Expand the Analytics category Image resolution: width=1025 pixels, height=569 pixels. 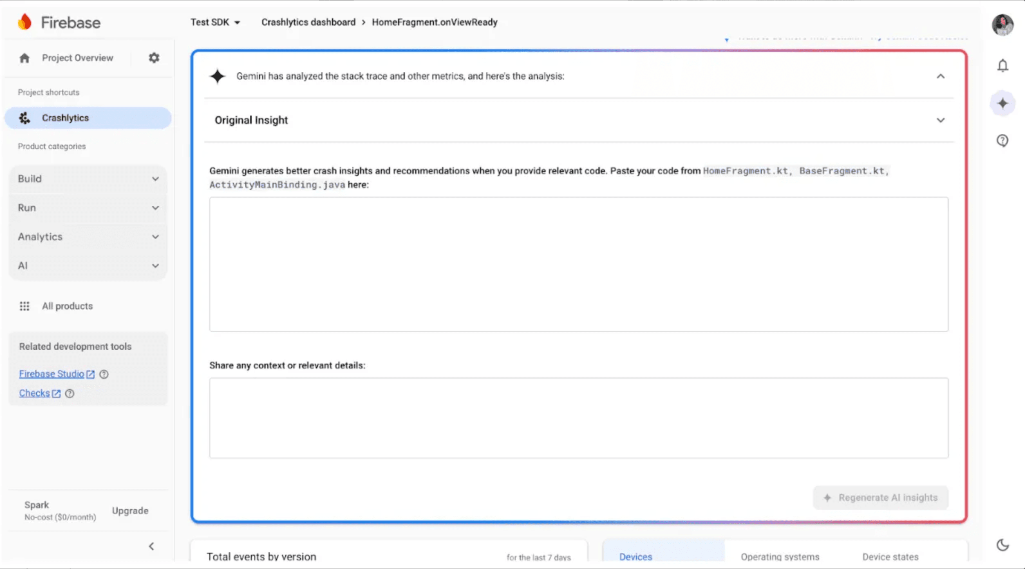[88, 237]
